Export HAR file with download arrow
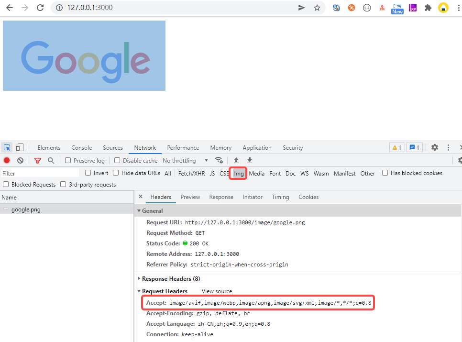The image size is (462, 342). 250,160
